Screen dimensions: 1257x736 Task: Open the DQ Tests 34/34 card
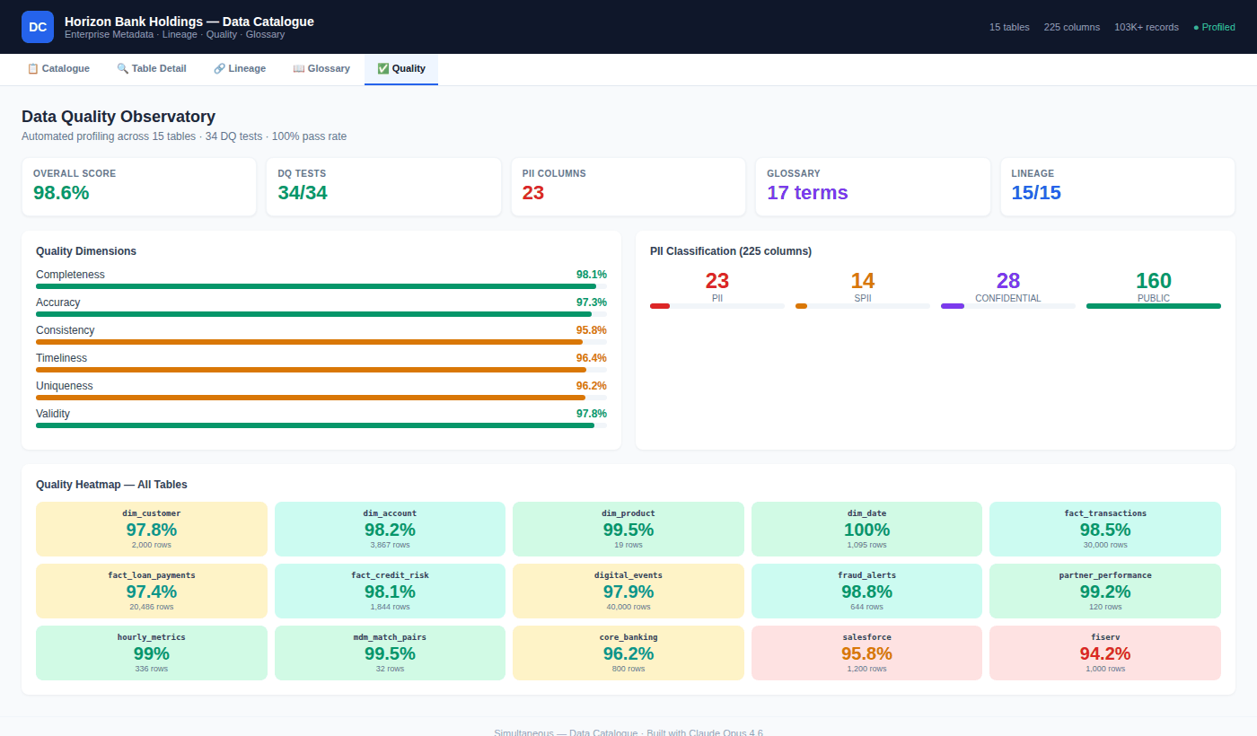click(x=383, y=187)
